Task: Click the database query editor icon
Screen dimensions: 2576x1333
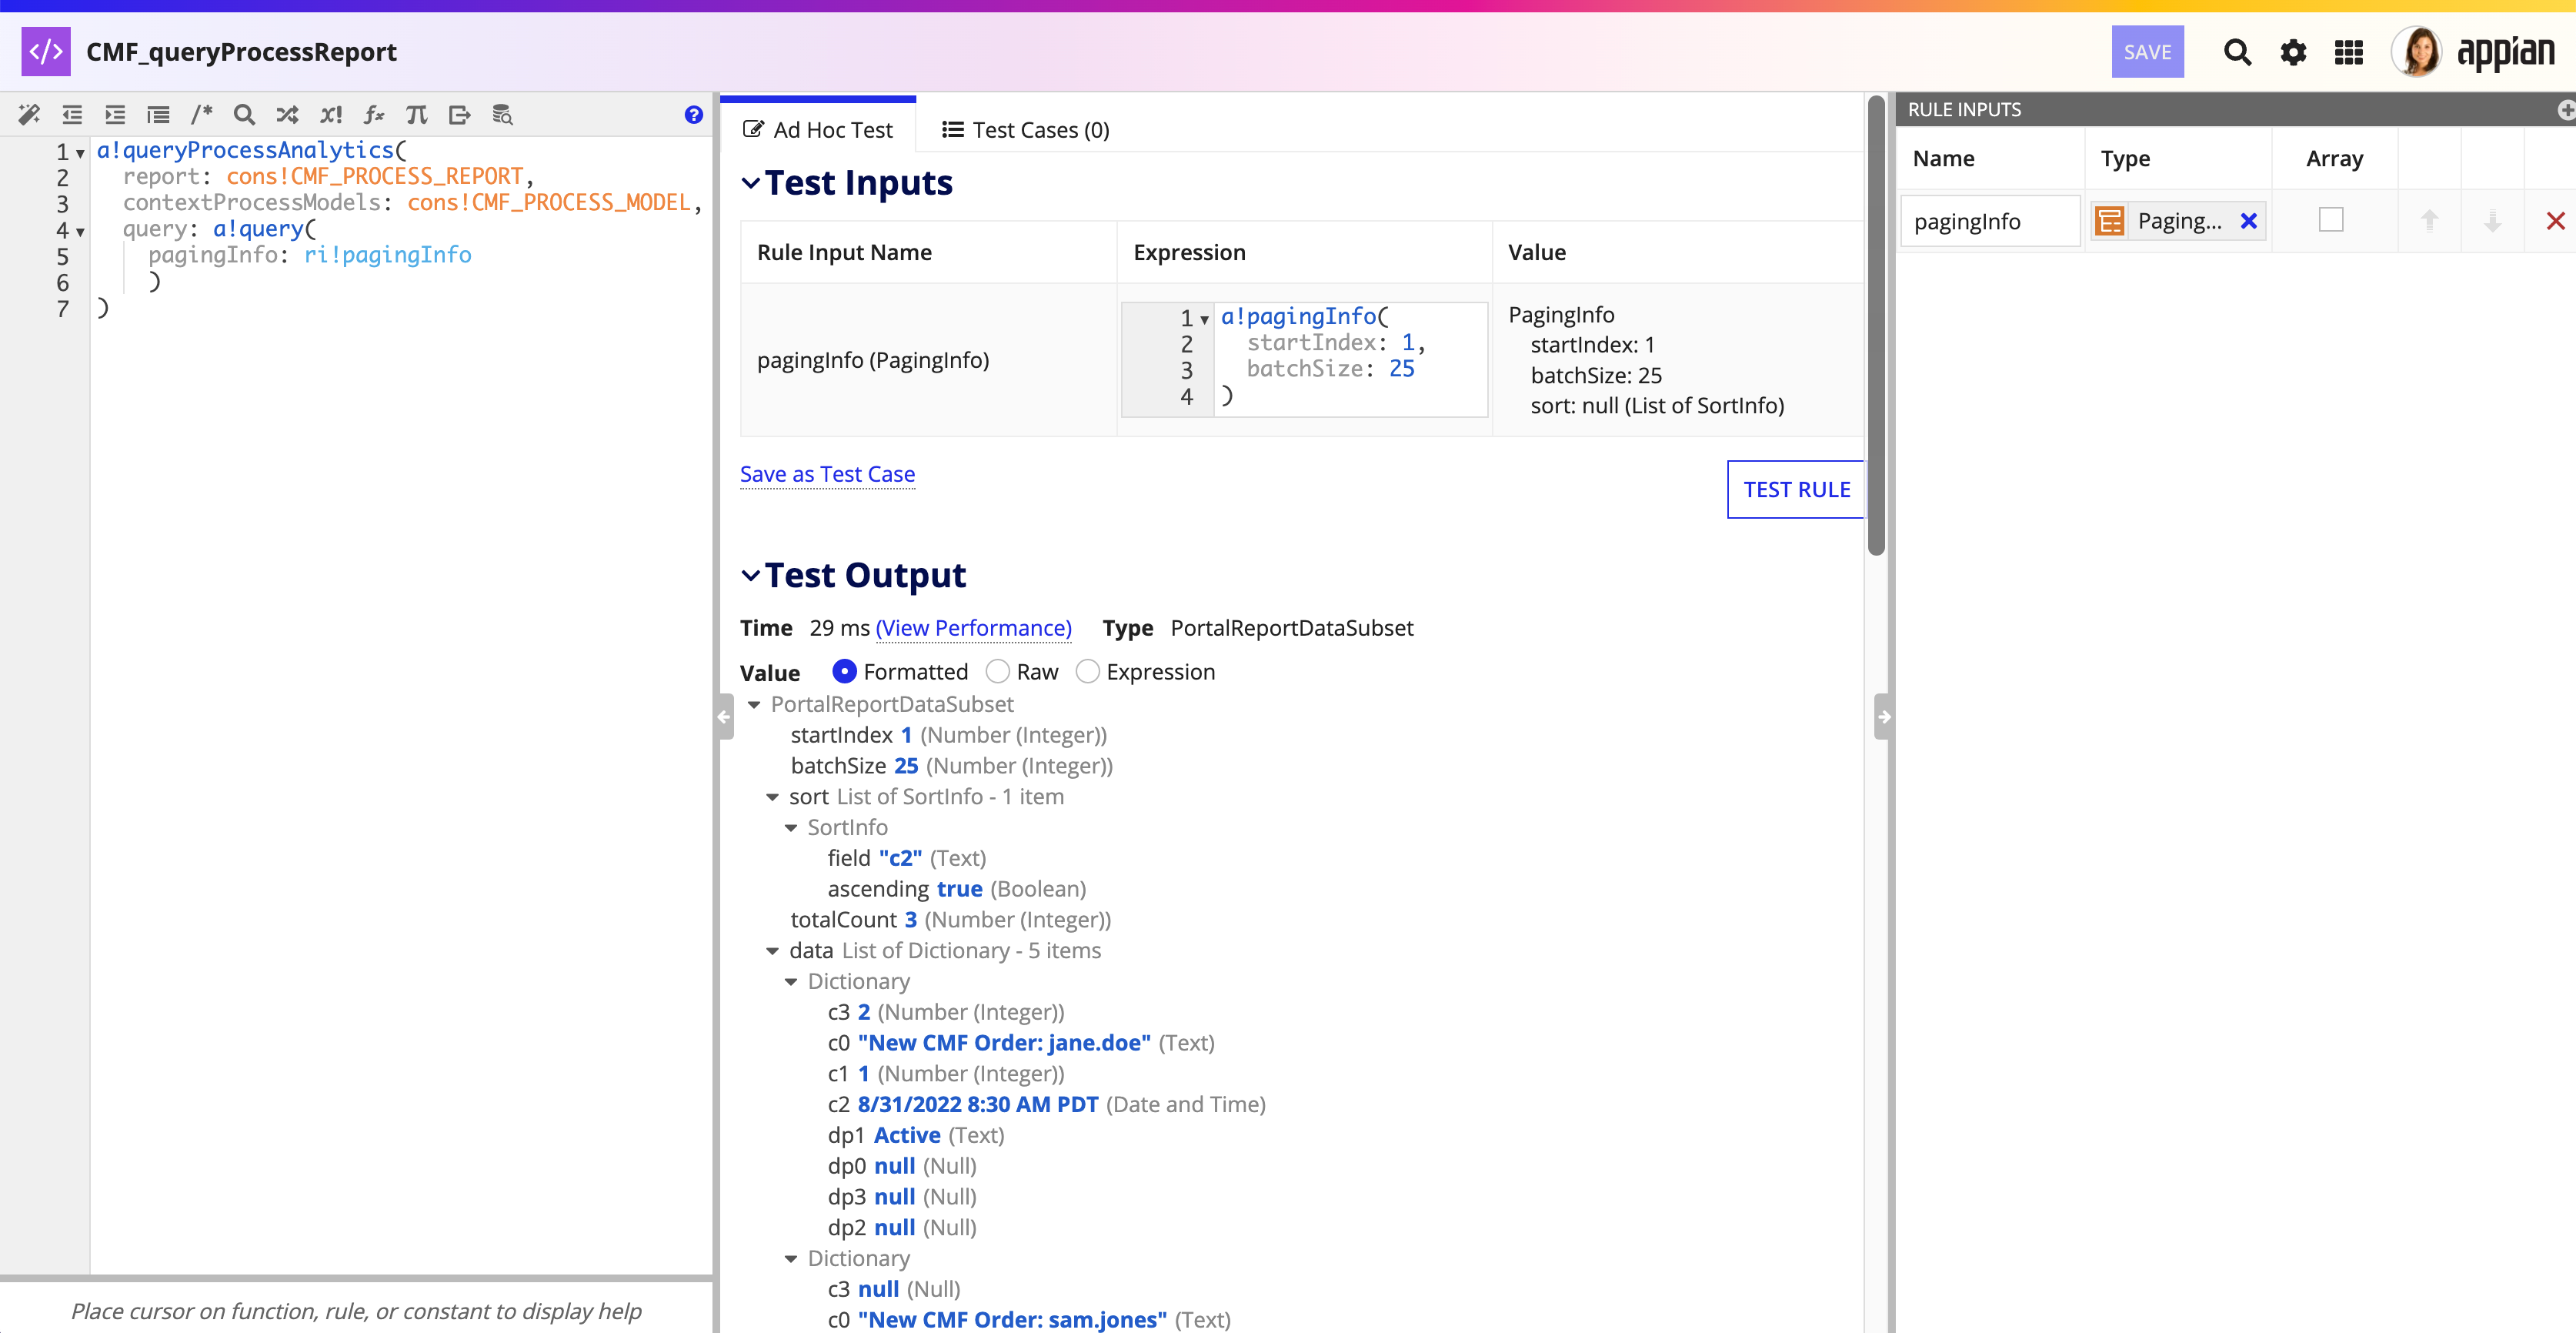Action: (503, 115)
